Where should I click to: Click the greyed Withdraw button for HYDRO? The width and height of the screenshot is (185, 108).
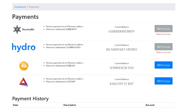click(164, 47)
